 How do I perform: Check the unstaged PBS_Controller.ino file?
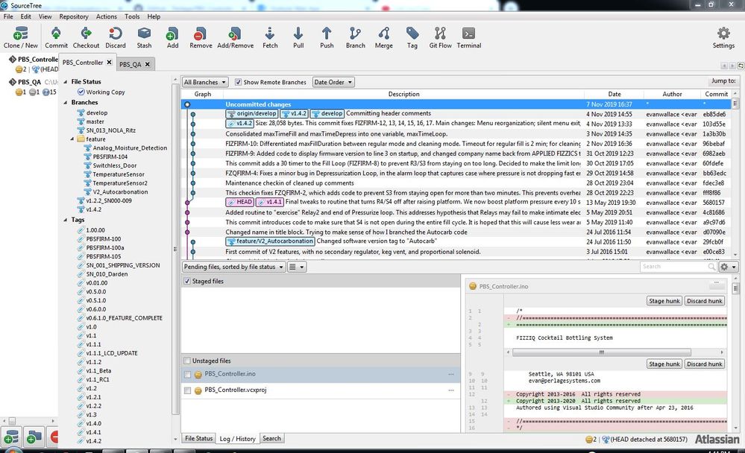tap(187, 374)
